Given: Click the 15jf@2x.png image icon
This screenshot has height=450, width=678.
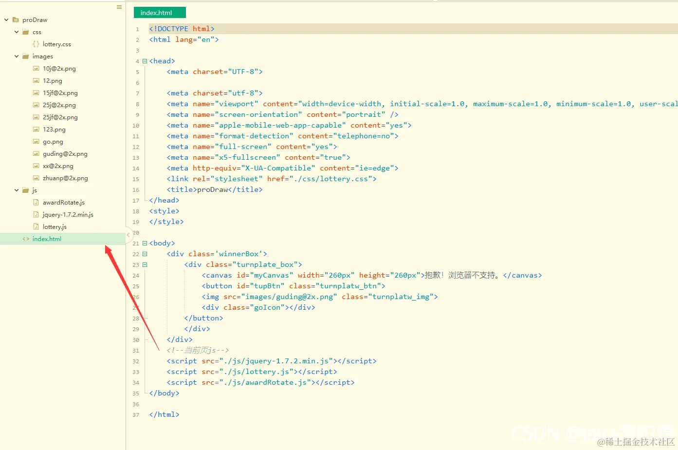Looking at the screenshot, I should tap(36, 93).
